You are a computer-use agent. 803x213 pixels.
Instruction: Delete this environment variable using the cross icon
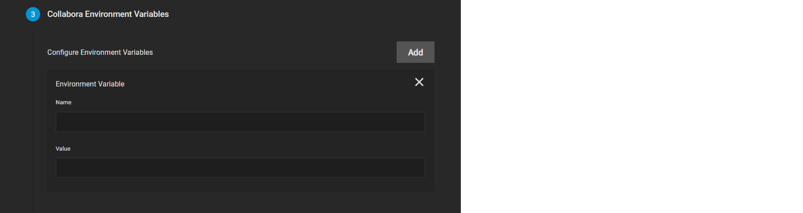tap(419, 82)
